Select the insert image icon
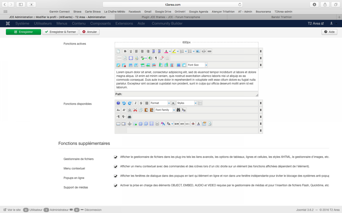 point(198,51)
